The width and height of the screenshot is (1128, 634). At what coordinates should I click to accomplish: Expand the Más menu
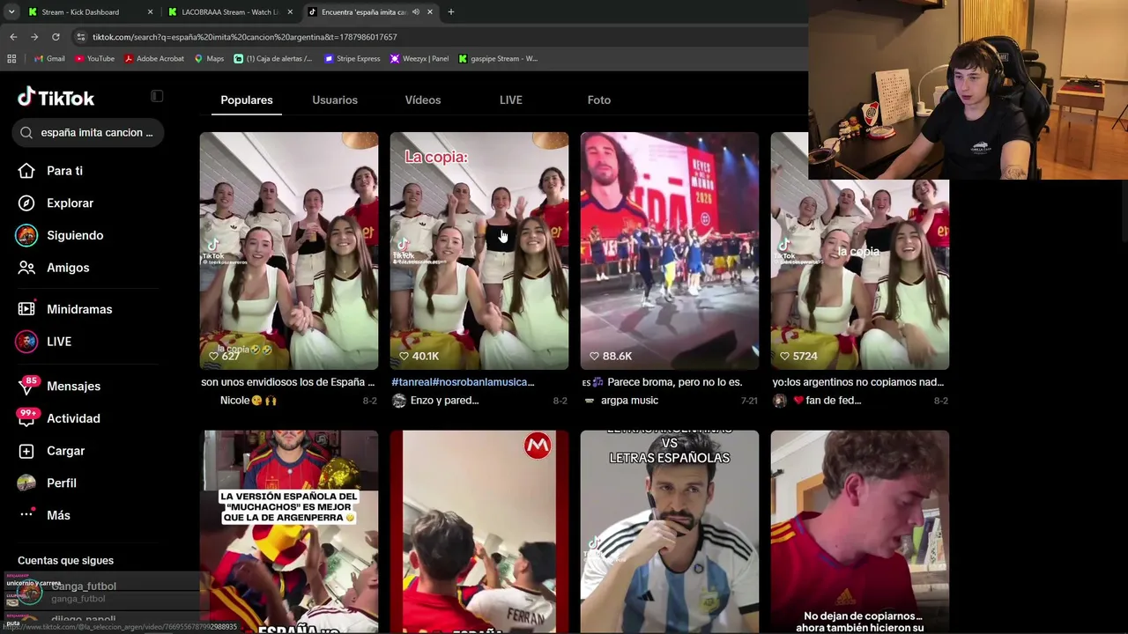44,515
